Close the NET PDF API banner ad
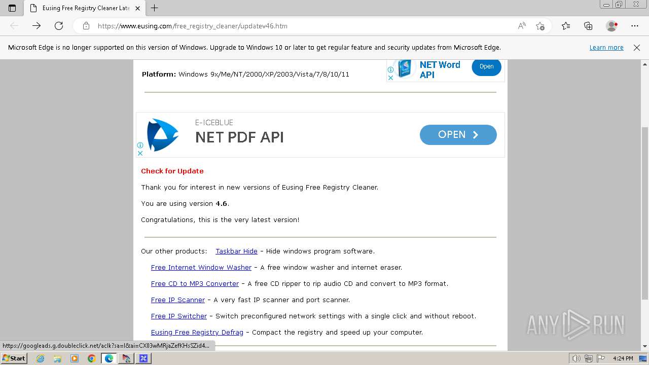The image size is (649, 365). click(140, 153)
